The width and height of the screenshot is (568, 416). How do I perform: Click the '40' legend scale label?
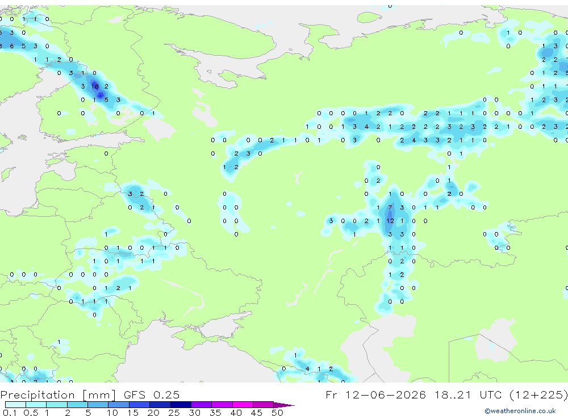point(236,413)
